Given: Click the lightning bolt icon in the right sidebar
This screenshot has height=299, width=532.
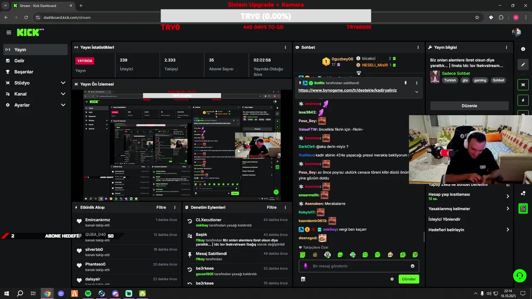Looking at the screenshot, I should [x=523, y=100].
